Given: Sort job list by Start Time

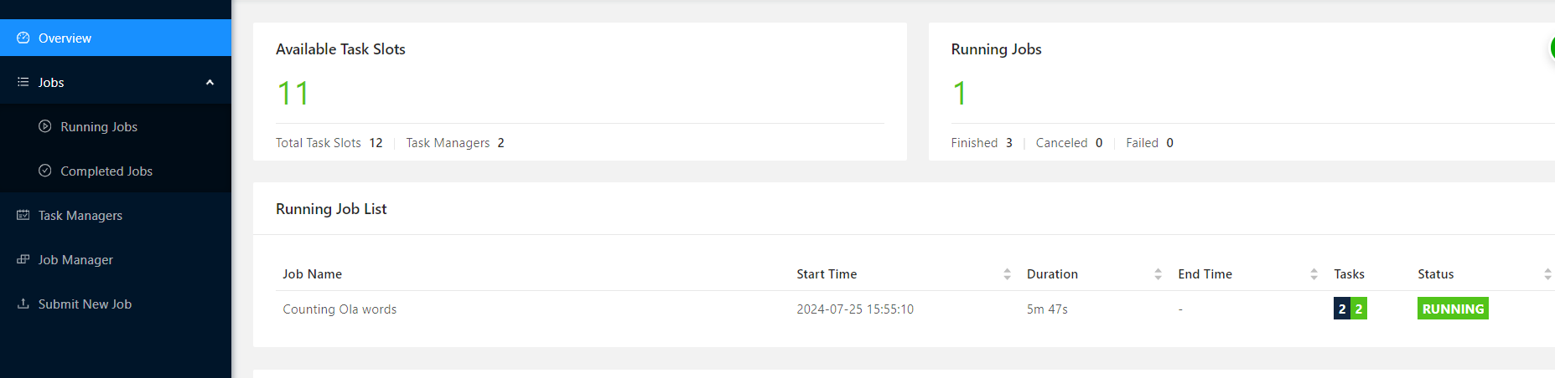Looking at the screenshot, I should [x=1007, y=274].
